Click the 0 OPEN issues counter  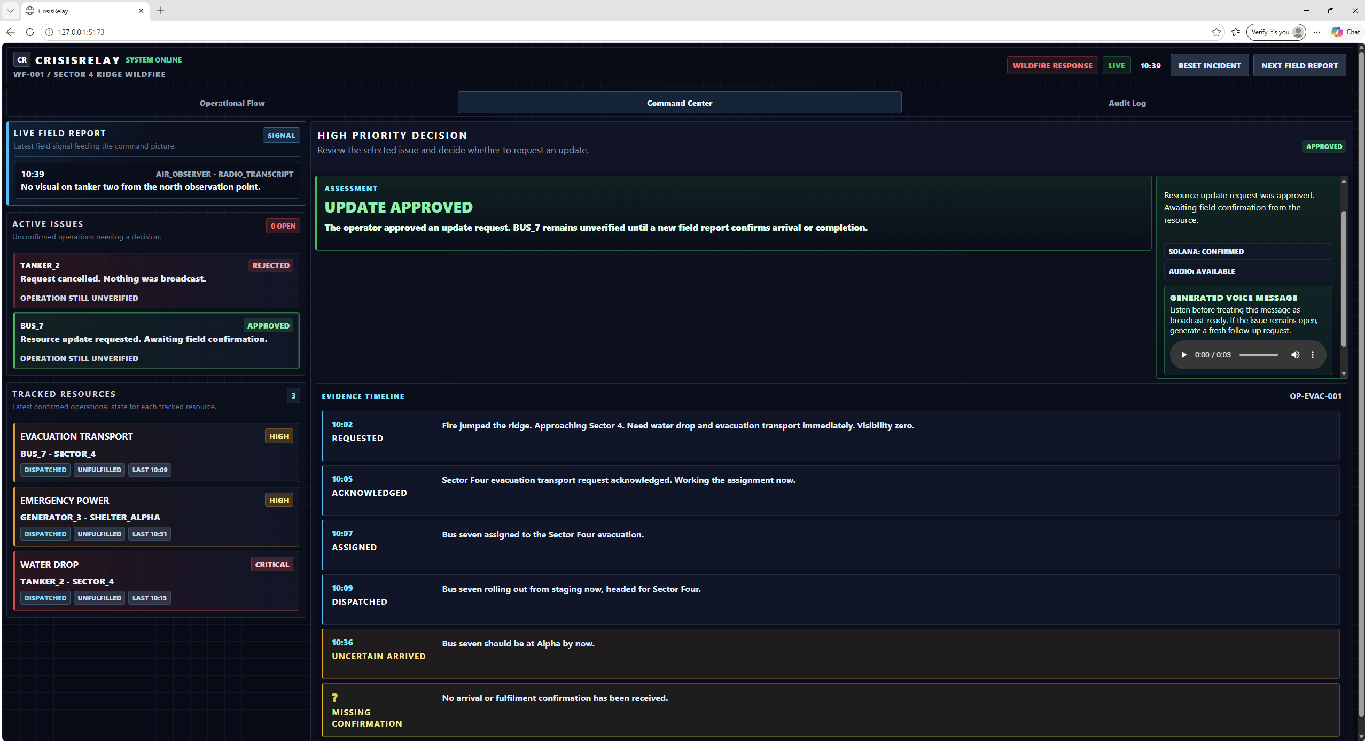coord(283,226)
